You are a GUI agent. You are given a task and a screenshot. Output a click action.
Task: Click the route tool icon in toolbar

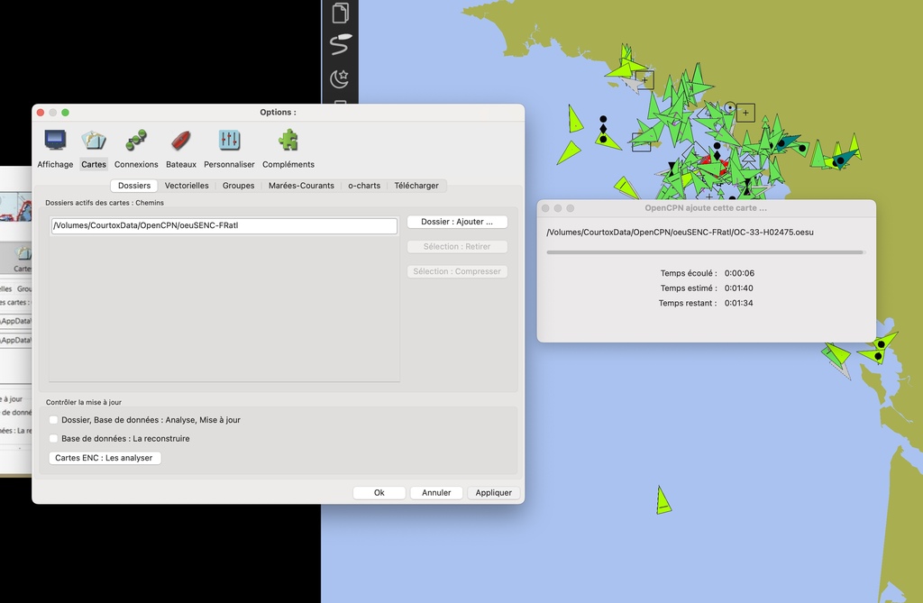[x=340, y=44]
